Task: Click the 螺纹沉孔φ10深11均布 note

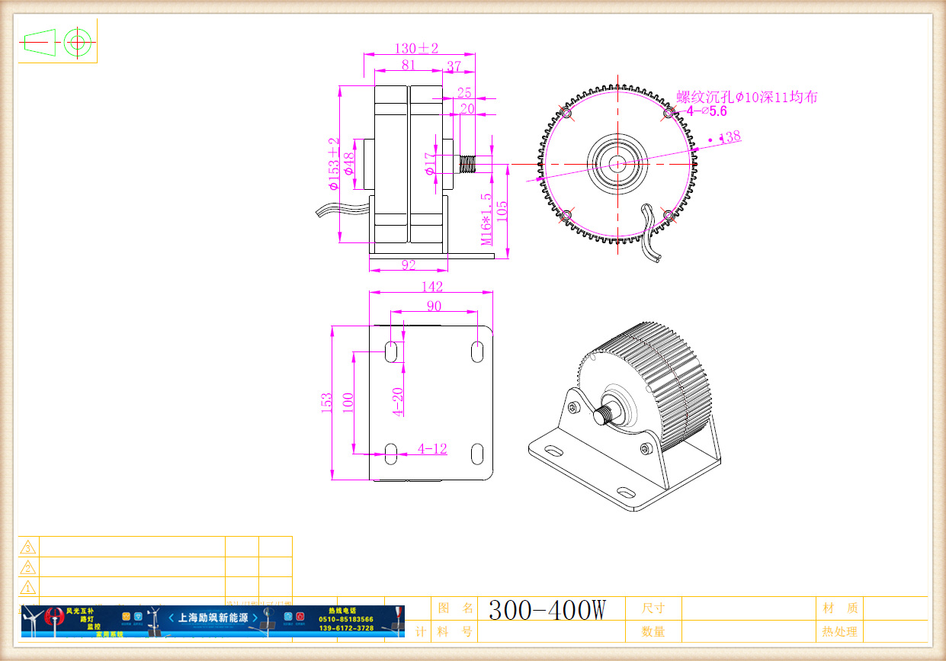Action: pos(747,97)
